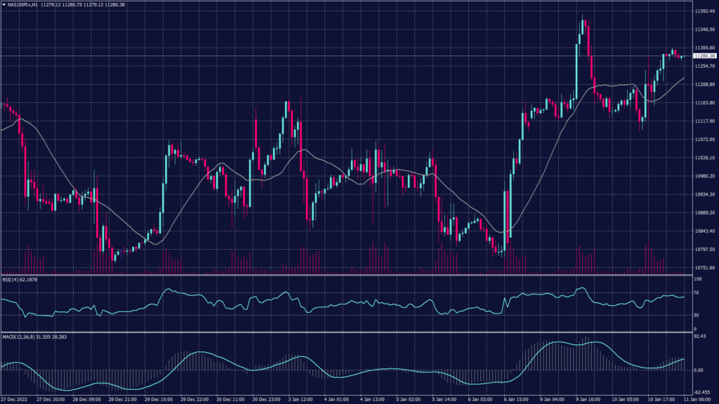The width and height of the screenshot is (719, 404).
Task: Select the current price tag 11280.38
Action: (x=704, y=56)
